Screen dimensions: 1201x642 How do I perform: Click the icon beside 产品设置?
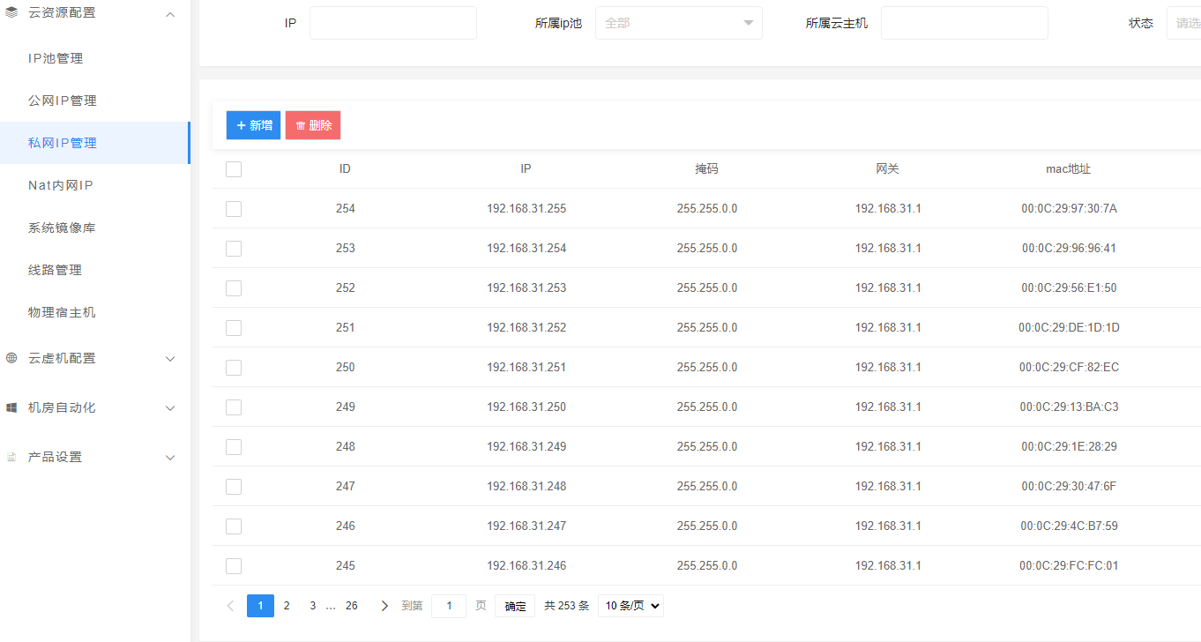(x=11, y=457)
